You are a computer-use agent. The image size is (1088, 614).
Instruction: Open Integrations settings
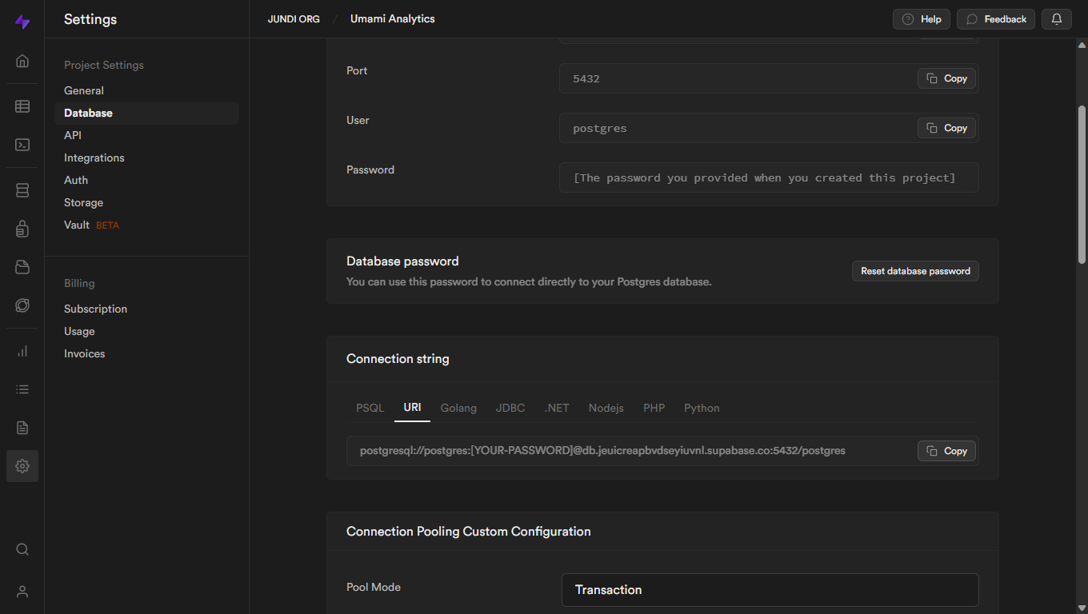tap(94, 157)
